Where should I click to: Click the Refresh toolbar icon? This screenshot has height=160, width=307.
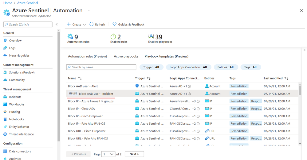point(92,24)
